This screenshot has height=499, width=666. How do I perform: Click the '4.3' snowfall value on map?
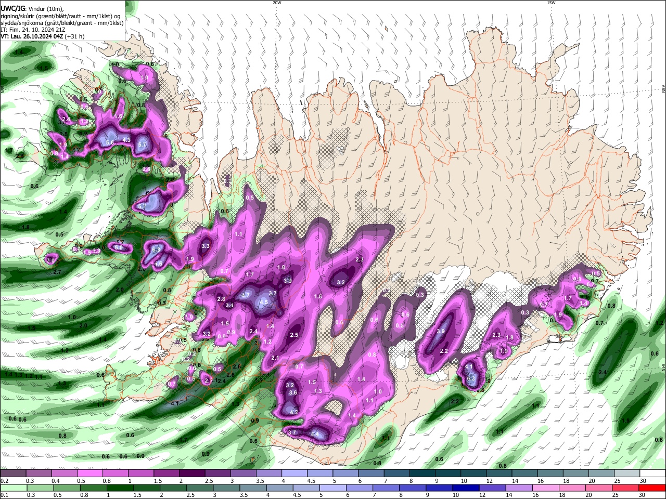coord(126,140)
